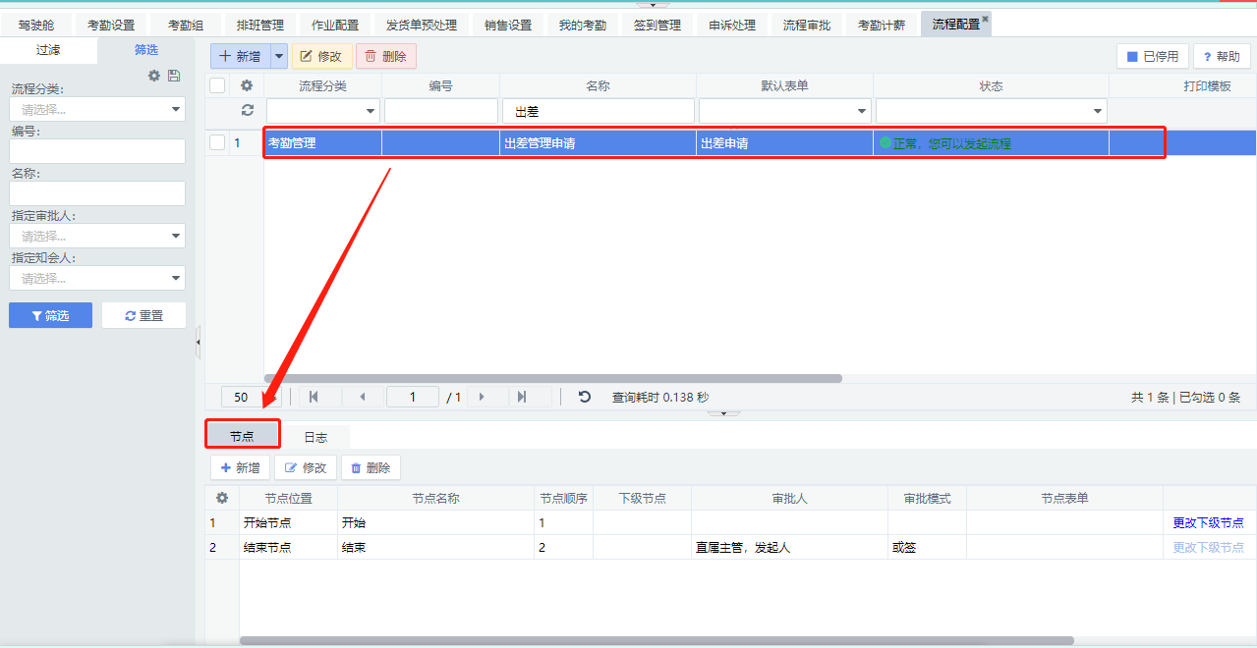Select the 出差管理申请 name cell

pyautogui.click(x=598, y=142)
